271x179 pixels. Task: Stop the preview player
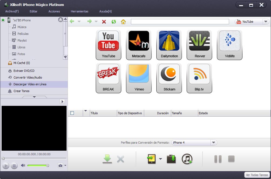point(14,166)
